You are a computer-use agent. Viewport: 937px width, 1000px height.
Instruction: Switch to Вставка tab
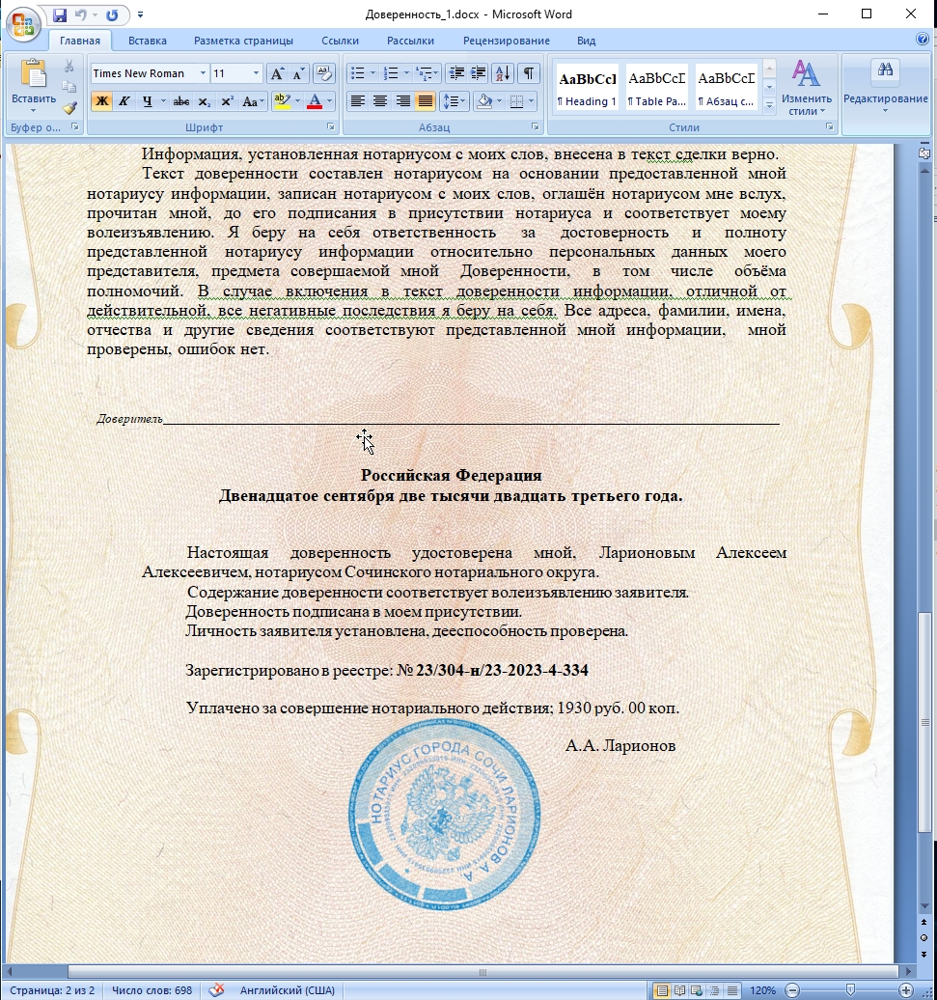[x=148, y=41]
